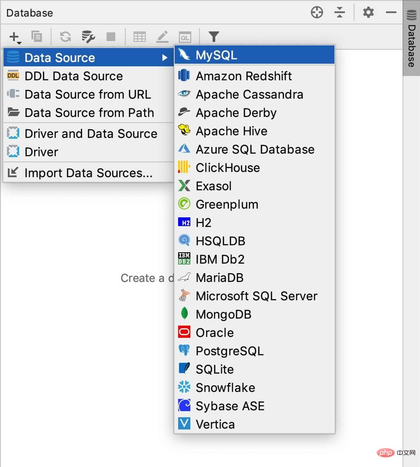Open the gear settings in Database header

pos(368,13)
